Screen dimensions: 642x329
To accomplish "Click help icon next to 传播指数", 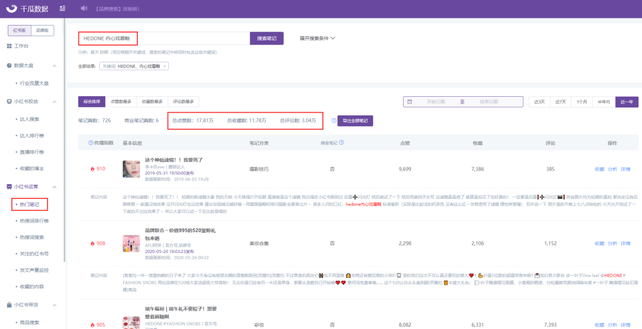I will 90,143.
